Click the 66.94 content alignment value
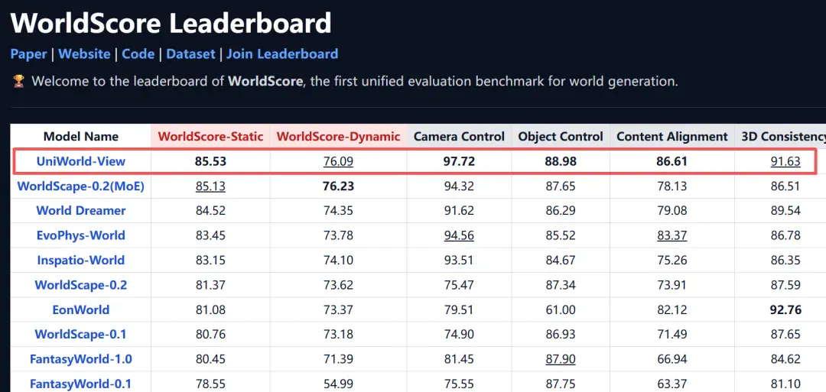826x392 pixels. tap(672, 359)
